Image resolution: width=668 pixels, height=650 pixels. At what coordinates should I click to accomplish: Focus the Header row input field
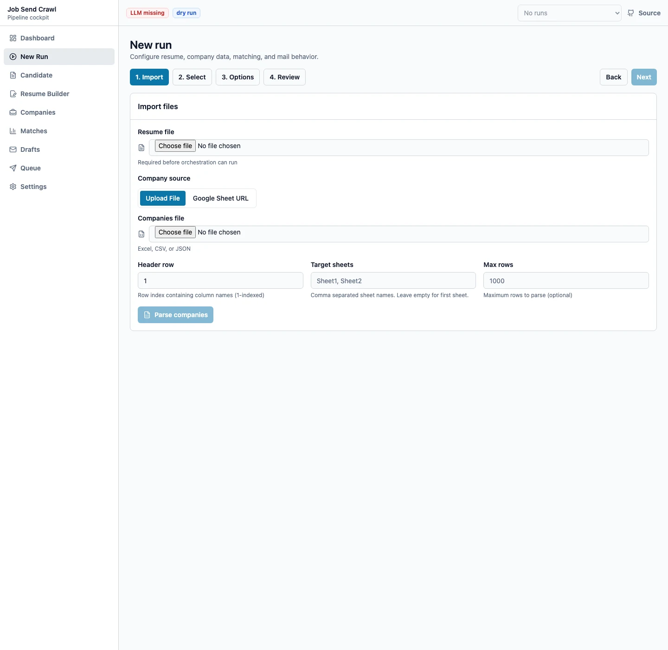click(220, 280)
